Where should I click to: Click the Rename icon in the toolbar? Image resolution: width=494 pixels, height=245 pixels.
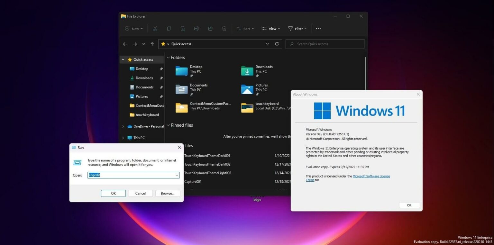197,29
